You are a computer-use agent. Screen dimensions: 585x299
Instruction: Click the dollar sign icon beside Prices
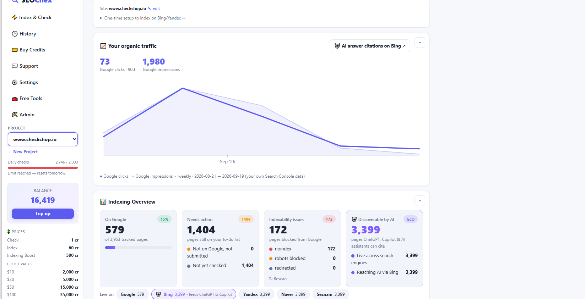click(9, 232)
